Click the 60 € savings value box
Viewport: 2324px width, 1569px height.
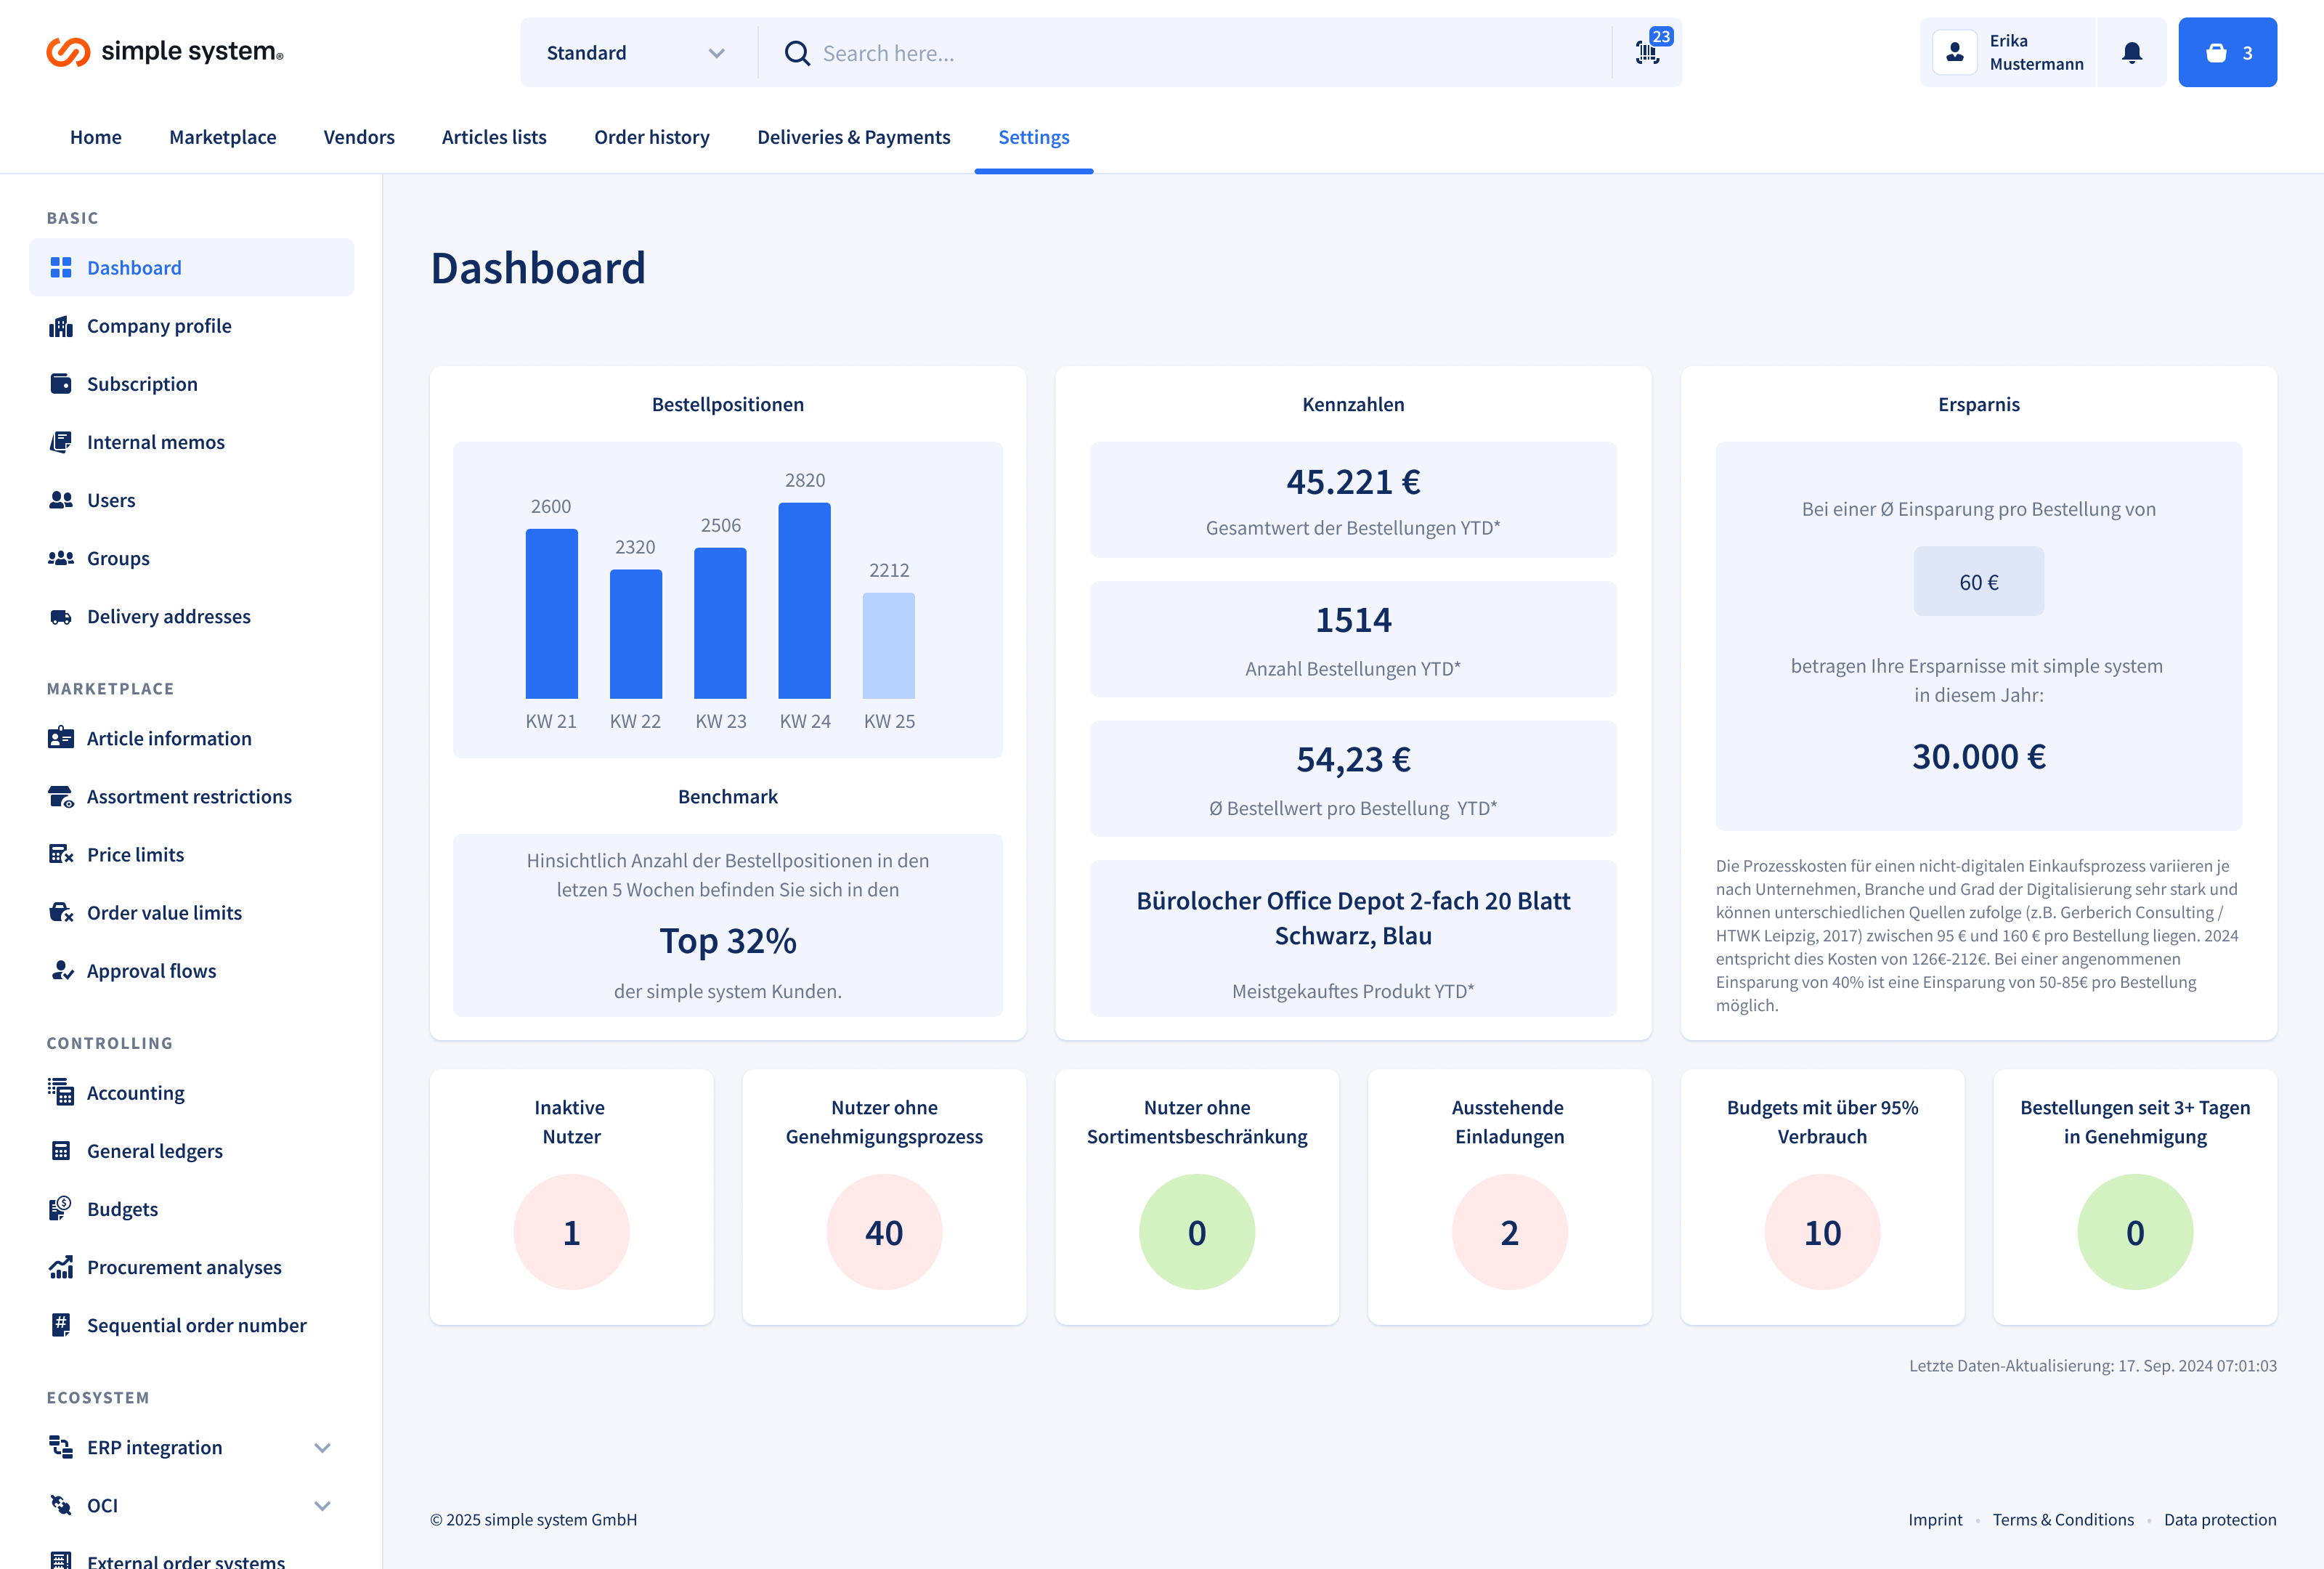[x=1978, y=582]
